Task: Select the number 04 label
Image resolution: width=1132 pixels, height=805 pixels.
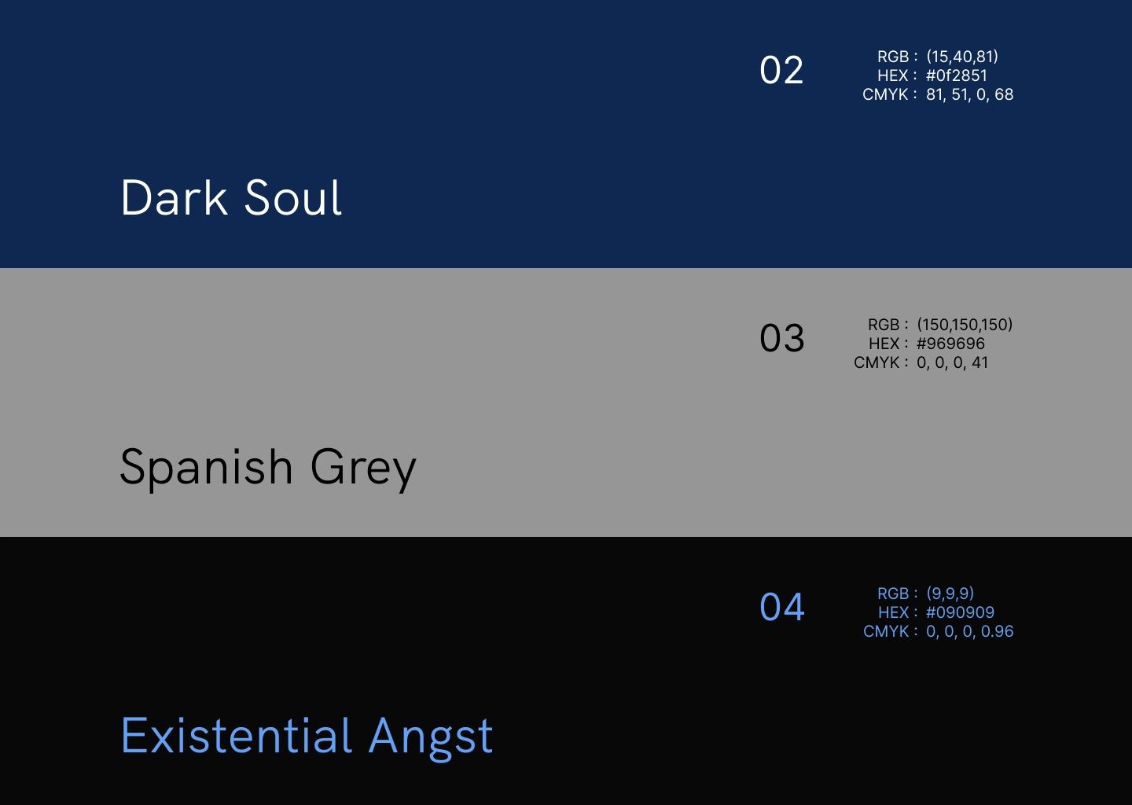Action: coord(781,607)
